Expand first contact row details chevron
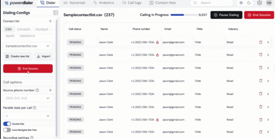The height and width of the screenshot is (139, 275). pyautogui.click(x=268, y=42)
